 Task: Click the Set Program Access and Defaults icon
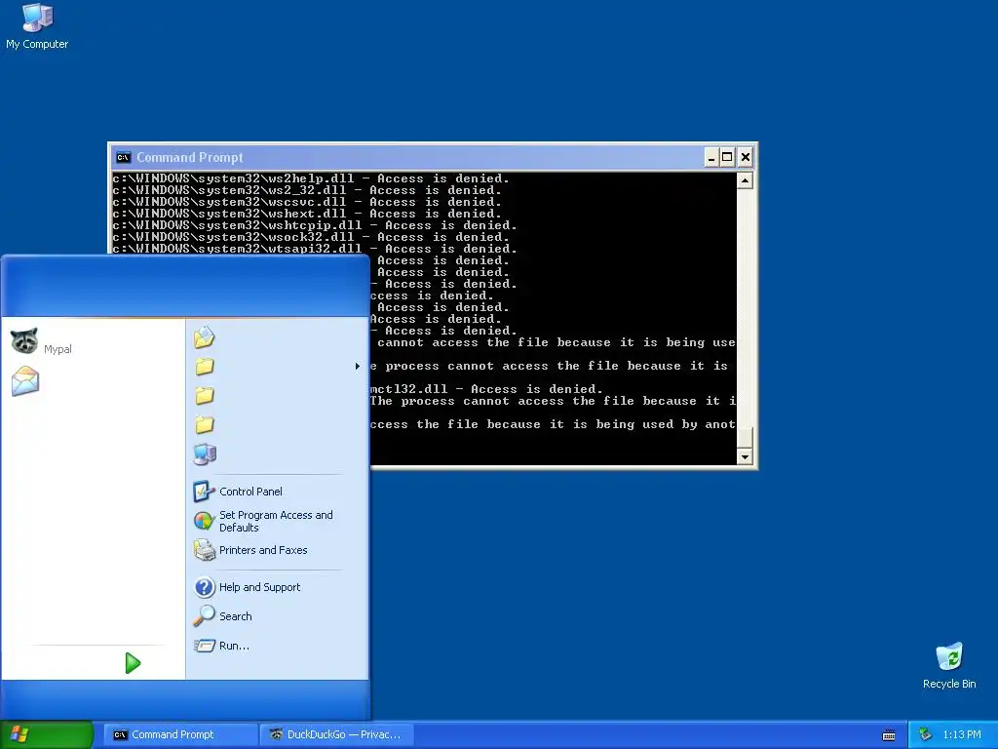point(204,521)
